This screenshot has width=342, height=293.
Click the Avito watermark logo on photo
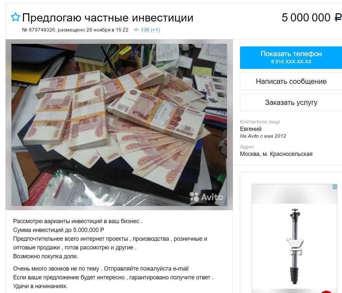click(x=206, y=197)
